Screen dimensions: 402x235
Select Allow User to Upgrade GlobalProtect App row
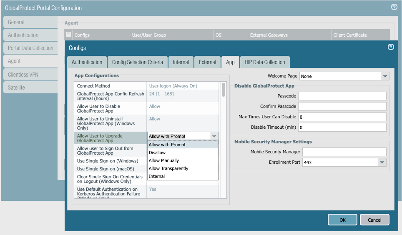pos(111,138)
